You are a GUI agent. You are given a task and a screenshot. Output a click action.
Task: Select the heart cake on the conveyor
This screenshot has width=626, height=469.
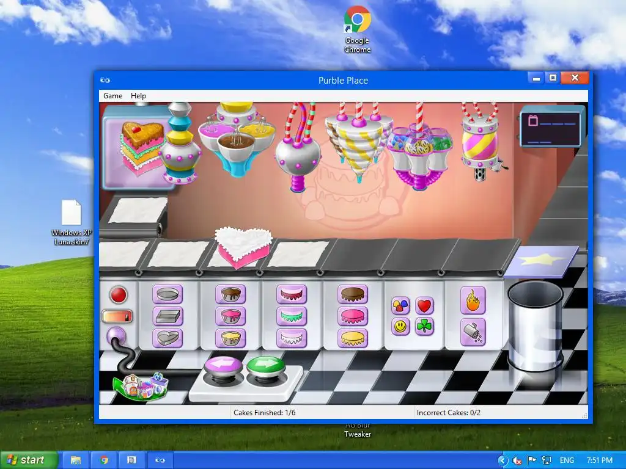pos(243,247)
